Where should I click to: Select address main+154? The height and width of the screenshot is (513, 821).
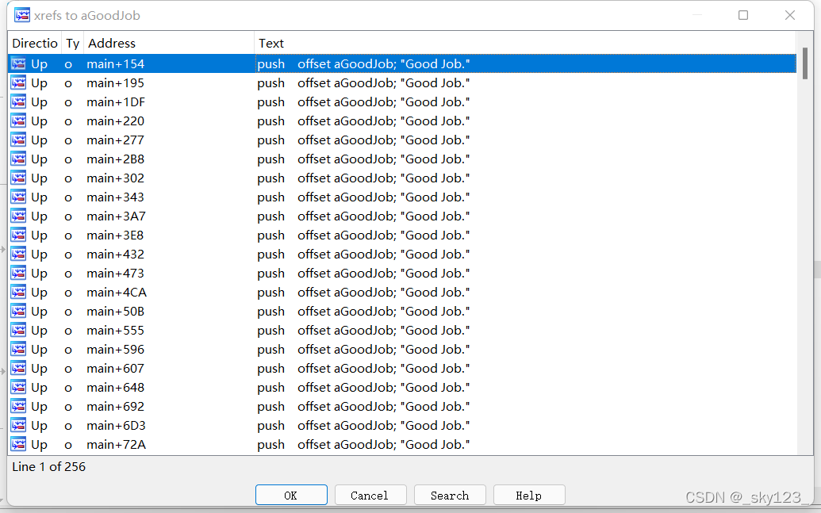point(115,64)
